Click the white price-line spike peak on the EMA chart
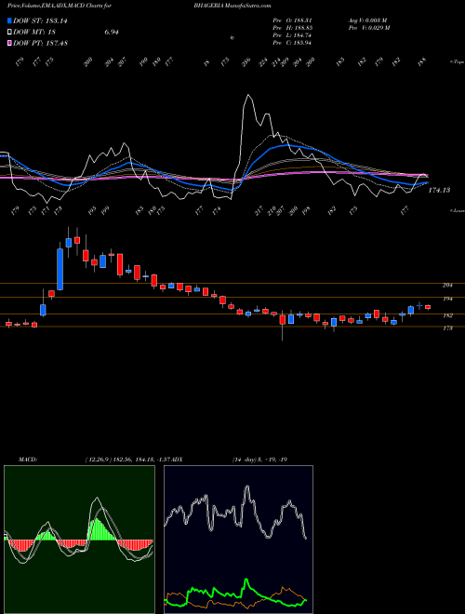Viewport: 465px width, 614px height. coord(247,95)
